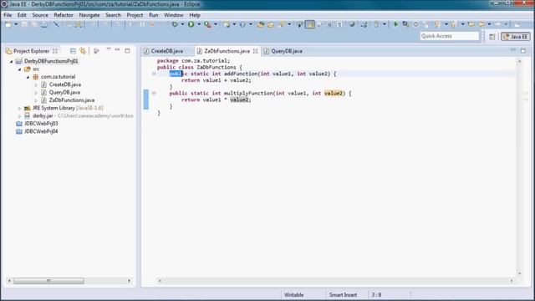Open the Run menu
This screenshot has width=535, height=301.
[x=154, y=15]
